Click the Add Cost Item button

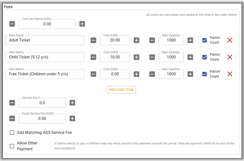pyautogui.click(x=121, y=90)
